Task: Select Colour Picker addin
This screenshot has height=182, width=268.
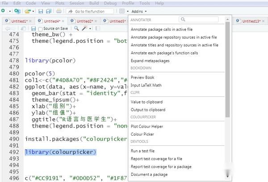Action: coord(142,134)
